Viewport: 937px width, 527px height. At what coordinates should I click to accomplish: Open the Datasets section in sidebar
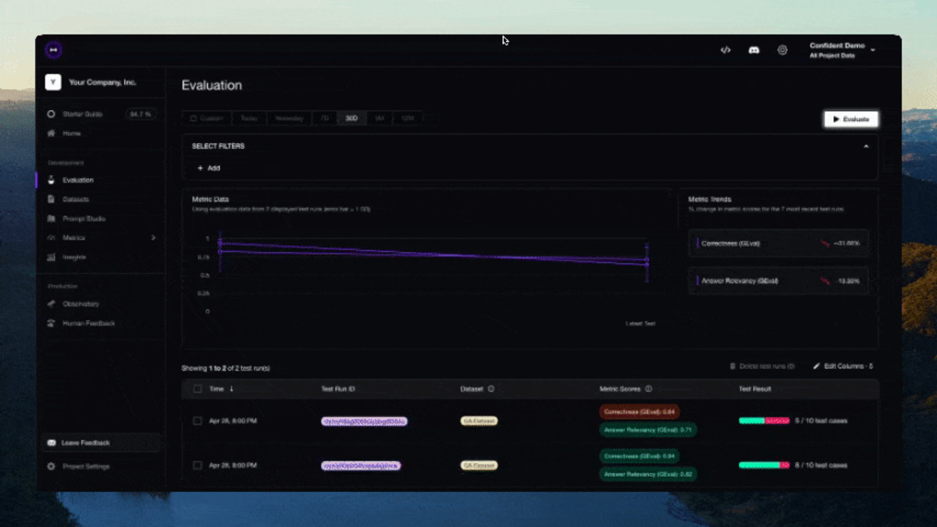(x=74, y=199)
